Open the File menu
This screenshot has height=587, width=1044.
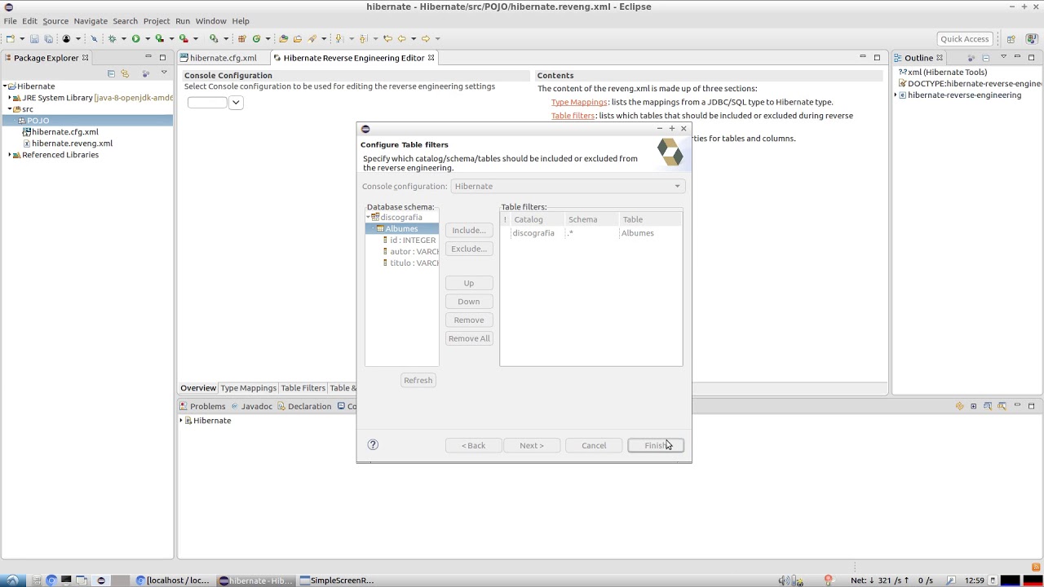point(10,20)
